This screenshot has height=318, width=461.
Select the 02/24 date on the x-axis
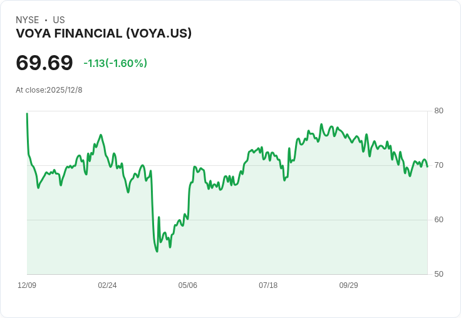point(107,285)
